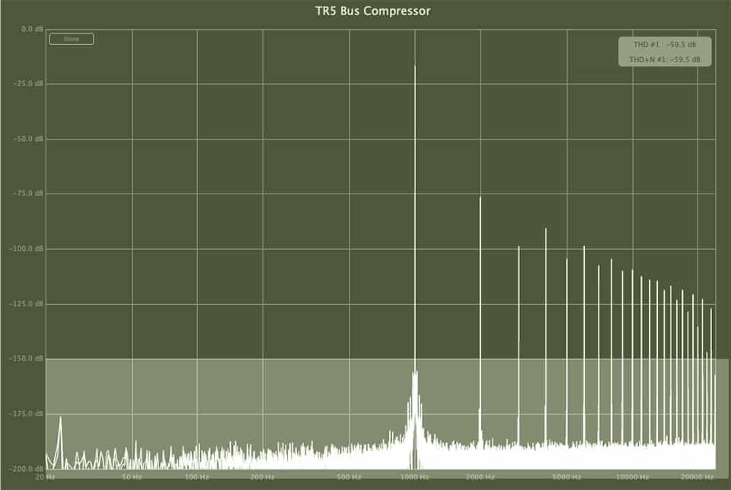Click the -100.0 dB axis label
Viewport: 731px width, 490px height.
point(29,248)
